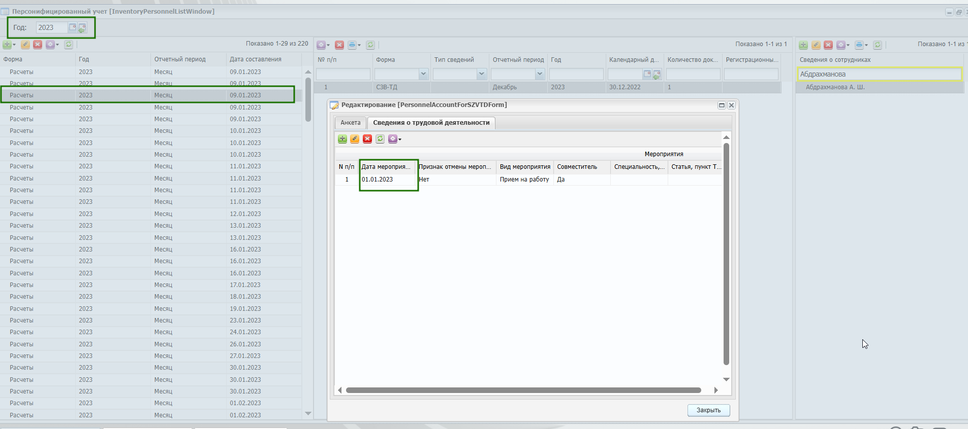The width and height of the screenshot is (968, 429).
Task: Sort by the Дата составления column header
Action: pyautogui.click(x=264, y=59)
